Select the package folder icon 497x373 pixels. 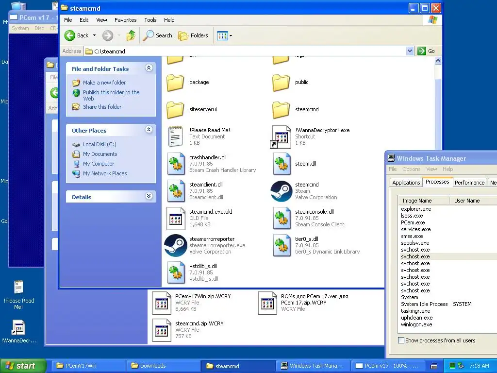(175, 83)
